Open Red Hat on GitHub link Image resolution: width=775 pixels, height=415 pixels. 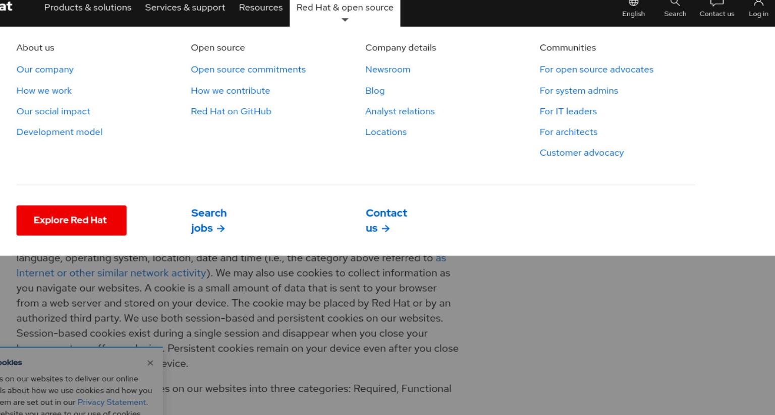[x=231, y=111]
